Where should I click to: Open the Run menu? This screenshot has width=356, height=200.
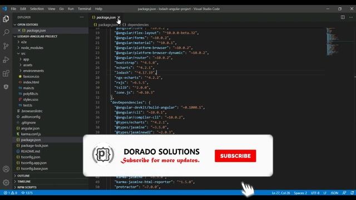(x=71, y=9)
